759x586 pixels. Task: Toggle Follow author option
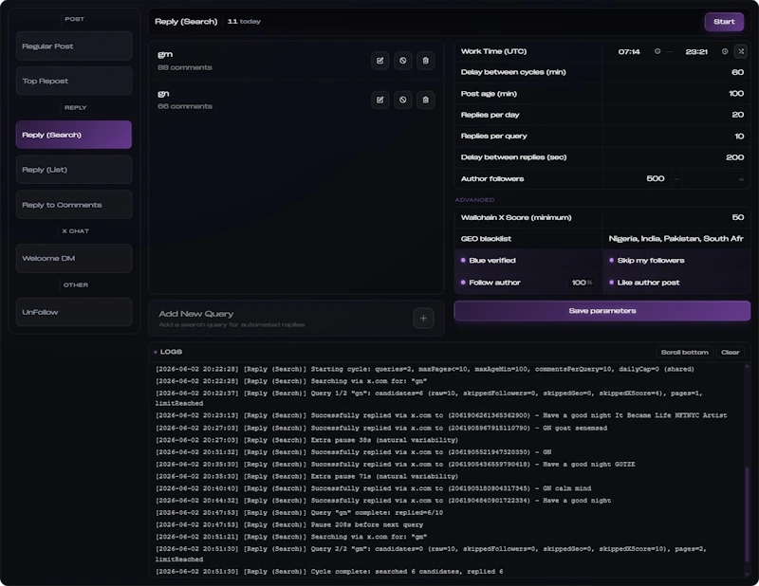[494, 283]
